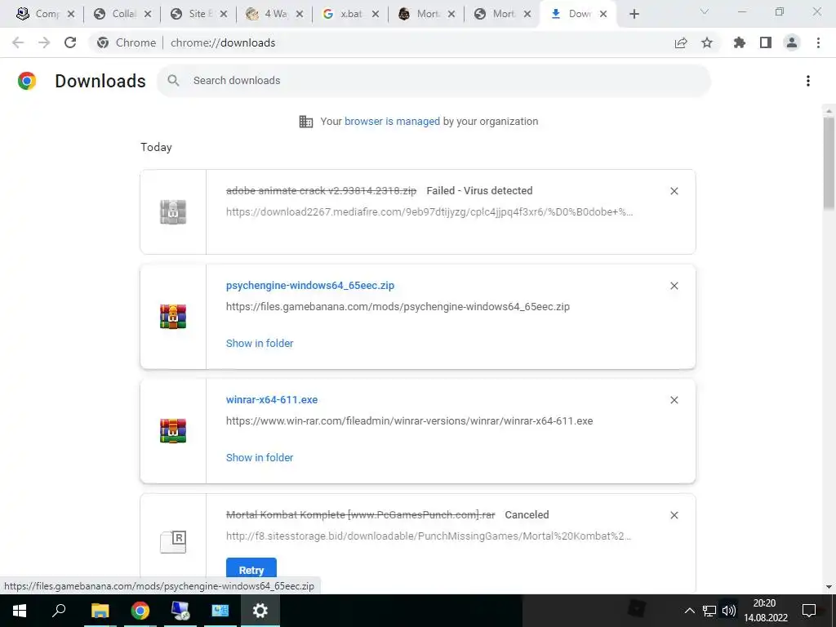Image resolution: width=836 pixels, height=627 pixels.
Task: Open the network icon in tray
Action: point(709,611)
